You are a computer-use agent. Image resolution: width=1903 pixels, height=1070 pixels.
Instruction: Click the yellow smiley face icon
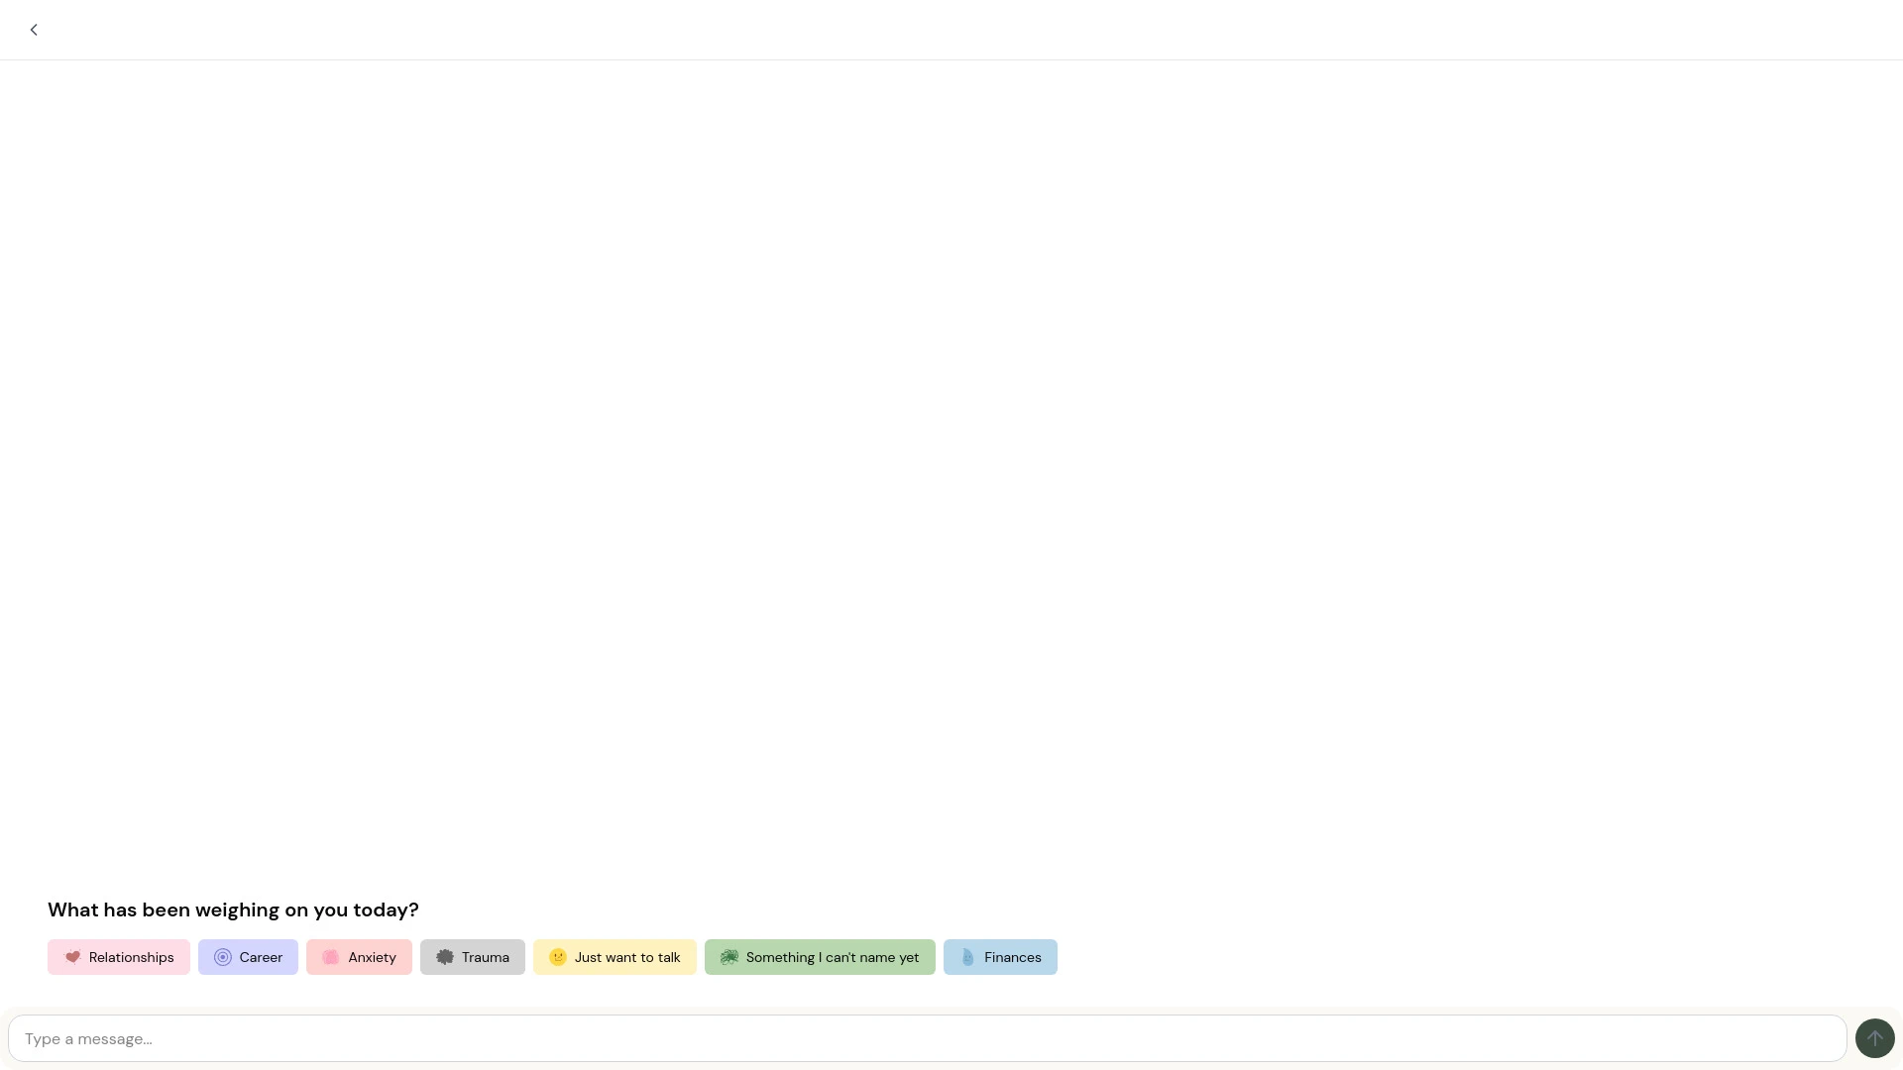coord(558,957)
